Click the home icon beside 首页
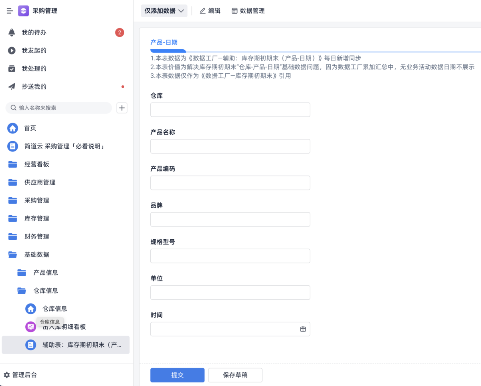Viewport: 481px width, 386px height. (x=13, y=128)
